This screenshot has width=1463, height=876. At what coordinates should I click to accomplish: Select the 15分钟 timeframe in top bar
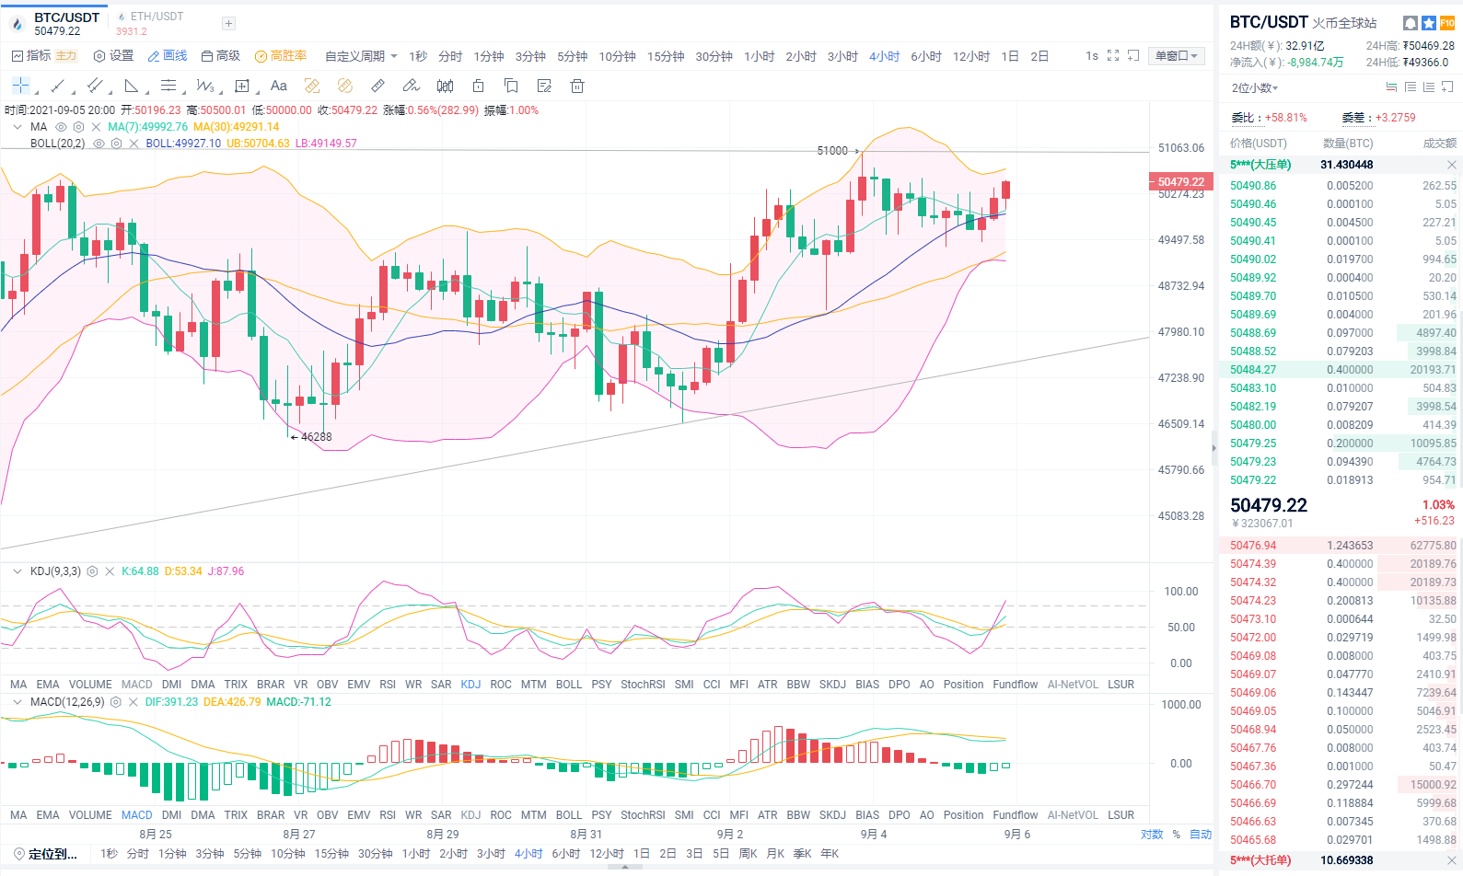click(x=666, y=56)
